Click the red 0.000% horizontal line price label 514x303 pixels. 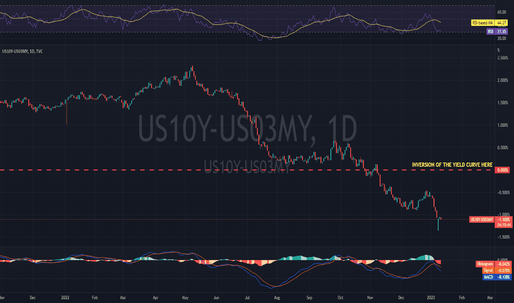point(502,170)
